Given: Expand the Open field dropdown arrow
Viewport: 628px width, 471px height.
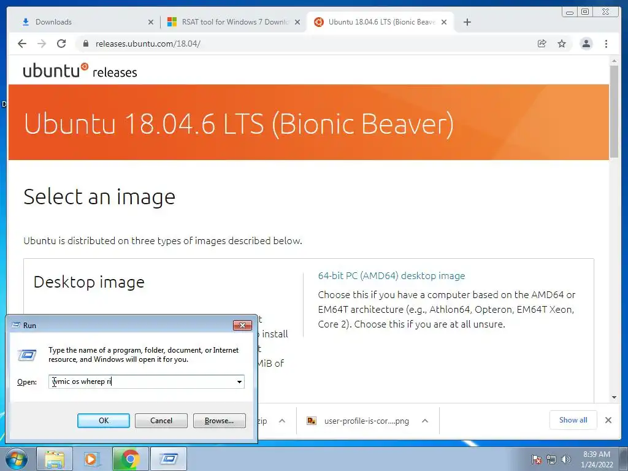Looking at the screenshot, I should [x=239, y=381].
